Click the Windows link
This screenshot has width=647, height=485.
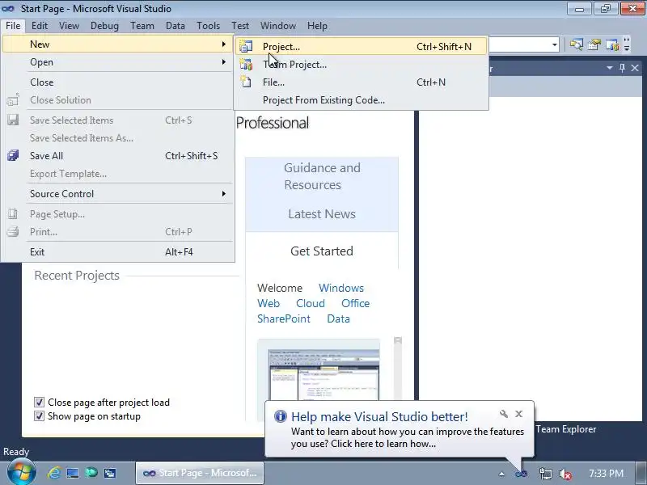pyautogui.click(x=341, y=288)
